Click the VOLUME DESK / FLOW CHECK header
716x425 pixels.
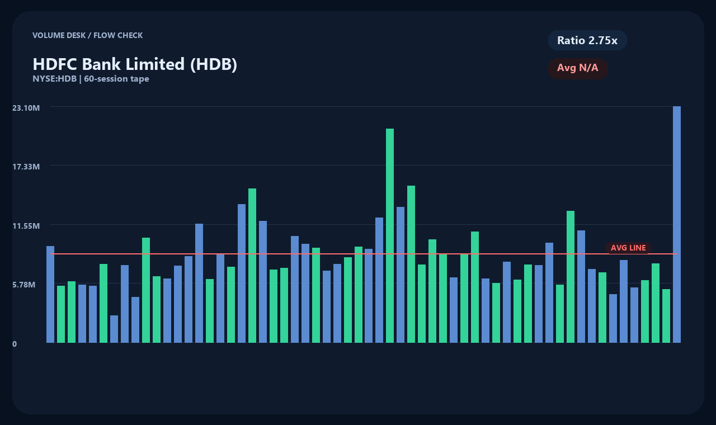87,35
